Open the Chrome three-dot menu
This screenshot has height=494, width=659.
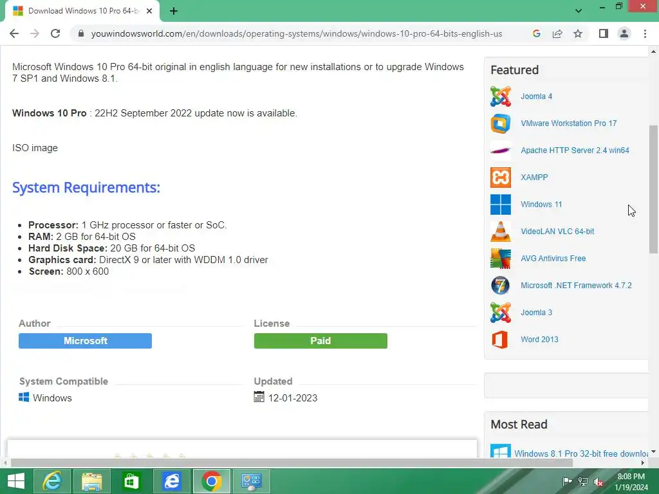click(x=645, y=33)
